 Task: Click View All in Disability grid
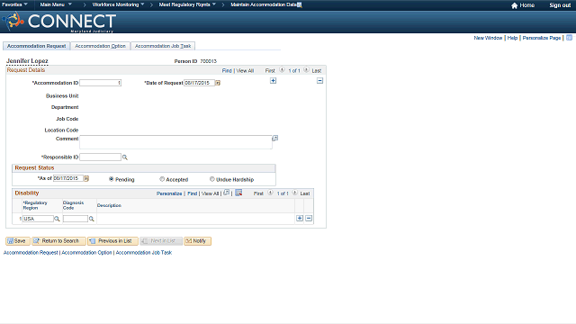210,193
